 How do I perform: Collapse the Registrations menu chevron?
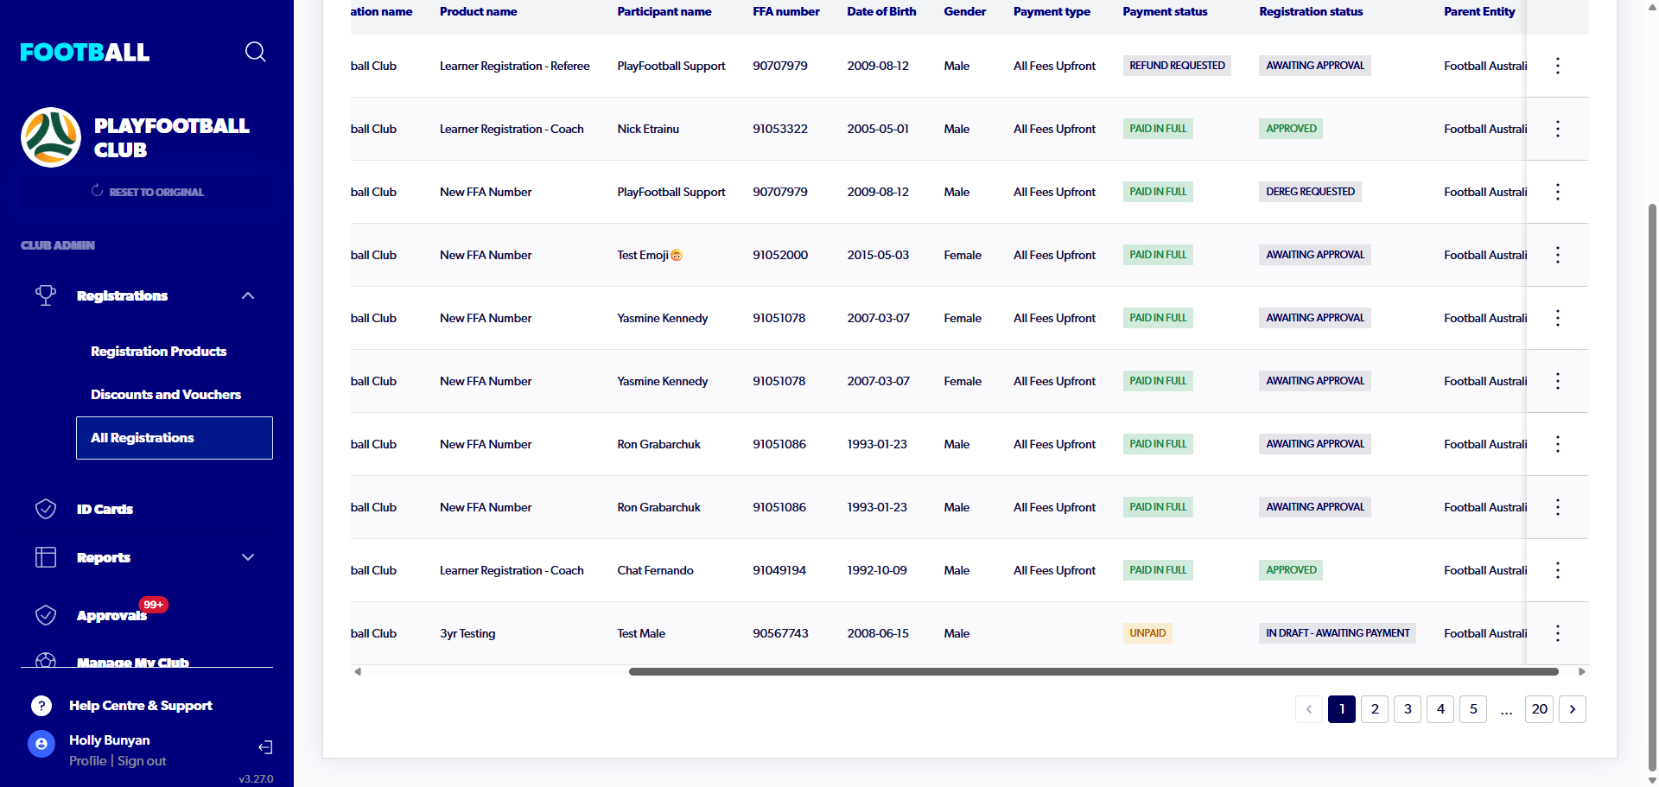click(248, 295)
